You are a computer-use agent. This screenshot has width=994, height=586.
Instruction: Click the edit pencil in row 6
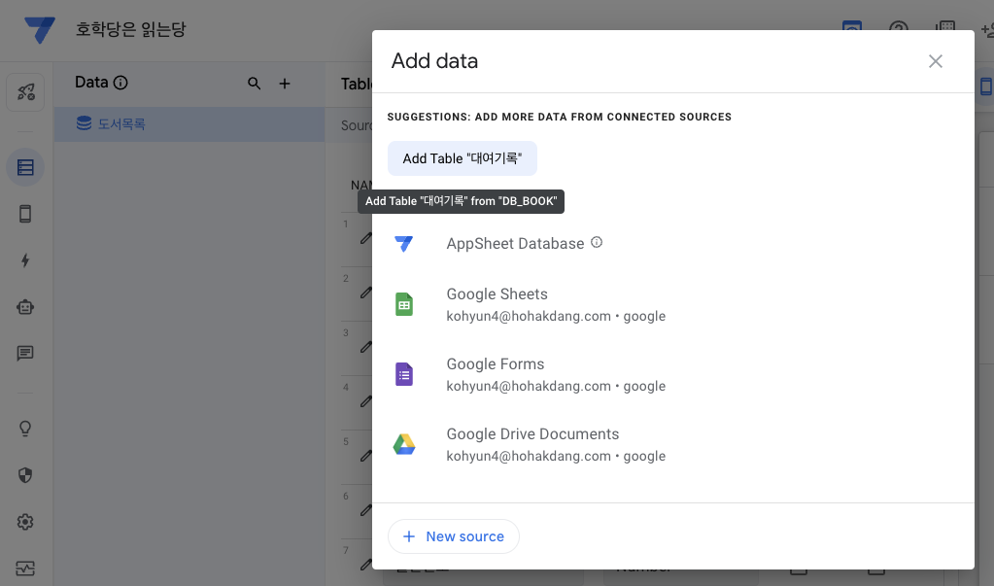coord(365,510)
